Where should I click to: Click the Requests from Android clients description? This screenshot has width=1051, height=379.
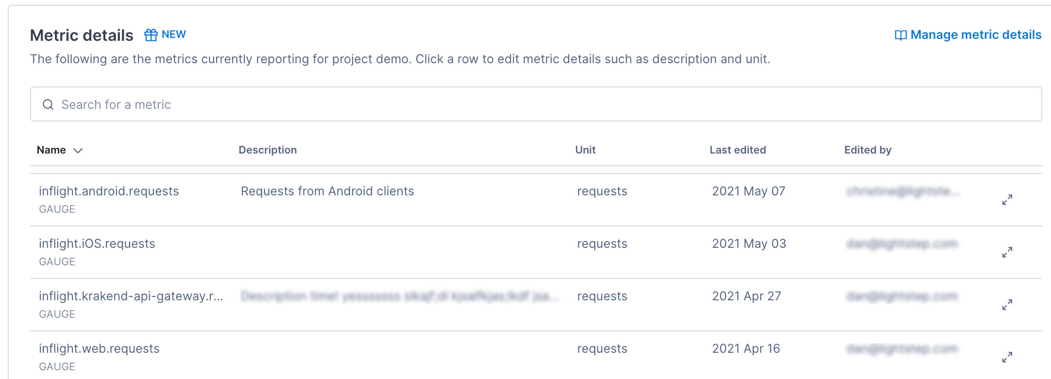point(327,191)
